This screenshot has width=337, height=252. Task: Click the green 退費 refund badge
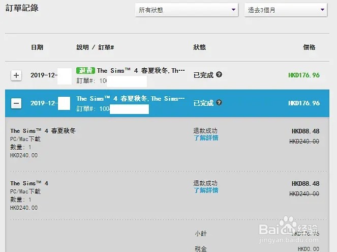pos(85,70)
